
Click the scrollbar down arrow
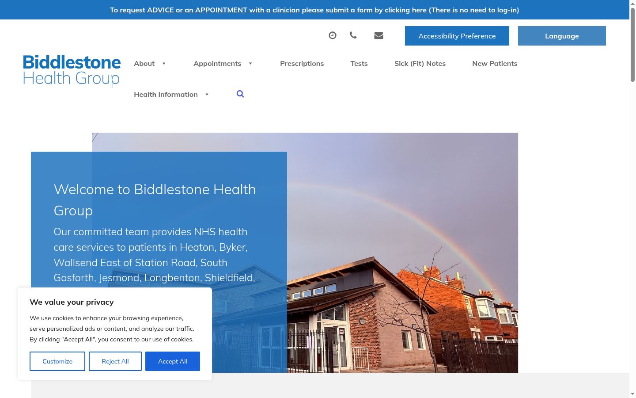(x=632, y=394)
